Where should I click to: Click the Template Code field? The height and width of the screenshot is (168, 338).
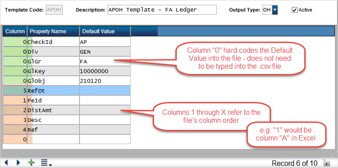click(54, 10)
